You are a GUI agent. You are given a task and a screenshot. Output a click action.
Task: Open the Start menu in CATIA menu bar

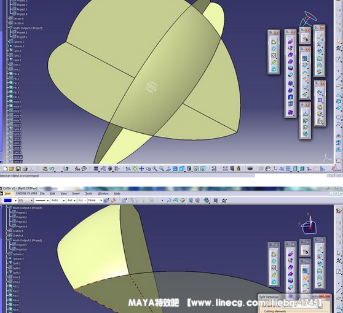coord(7,193)
